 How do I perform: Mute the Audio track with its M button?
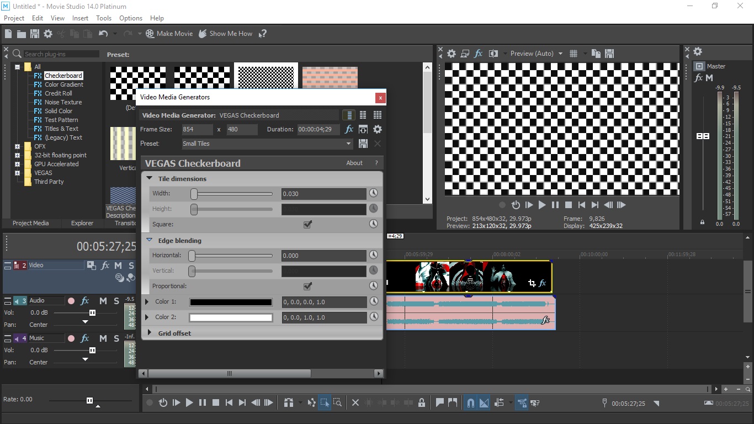click(103, 301)
